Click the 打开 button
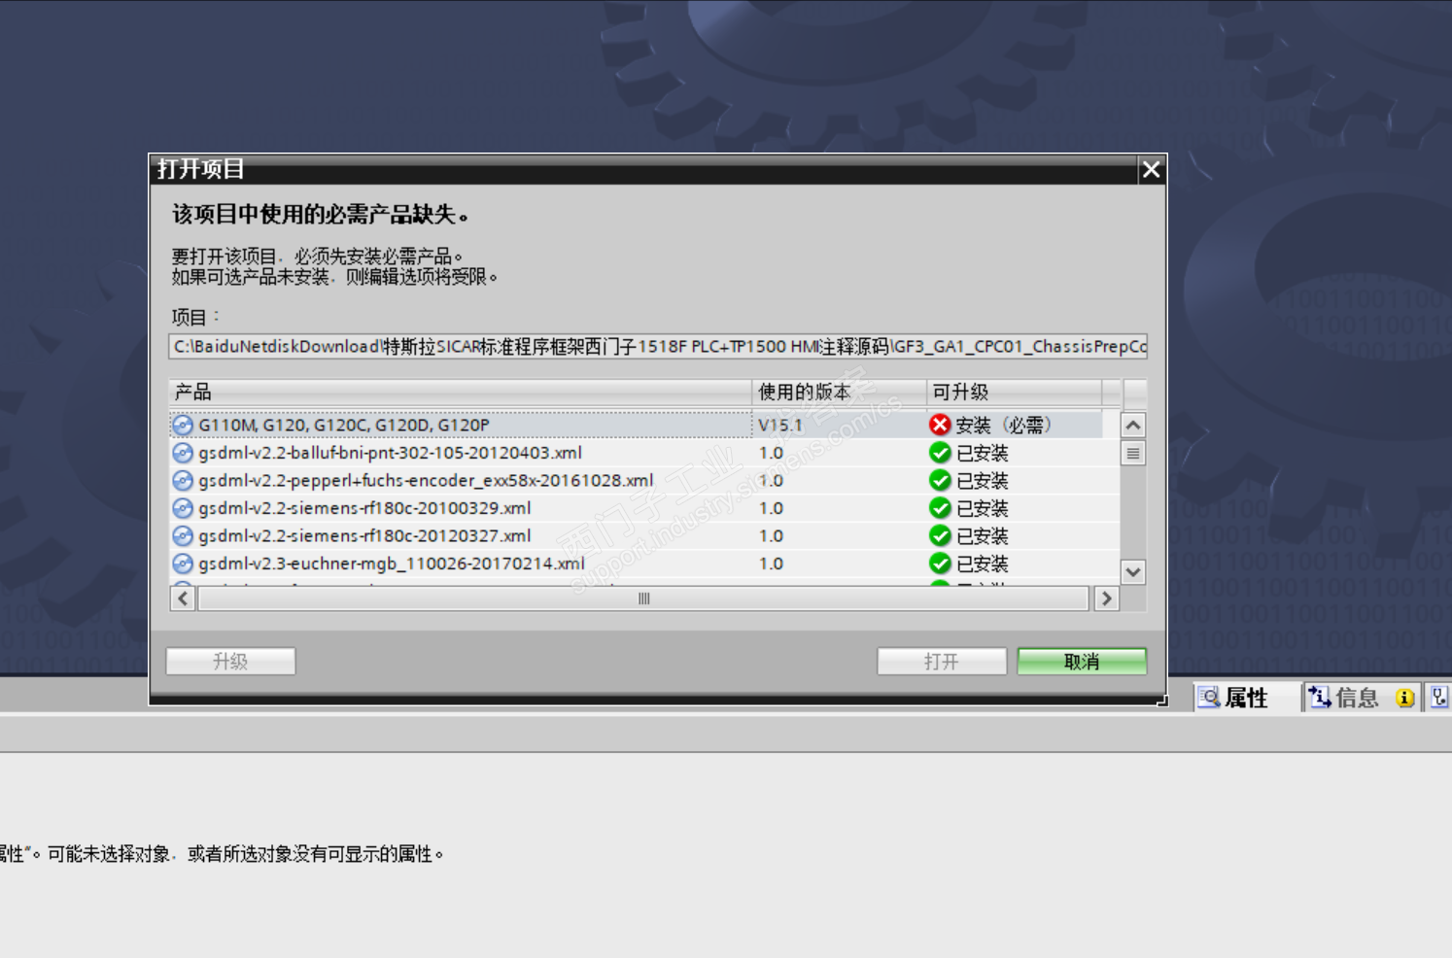This screenshot has height=958, width=1452. (942, 662)
